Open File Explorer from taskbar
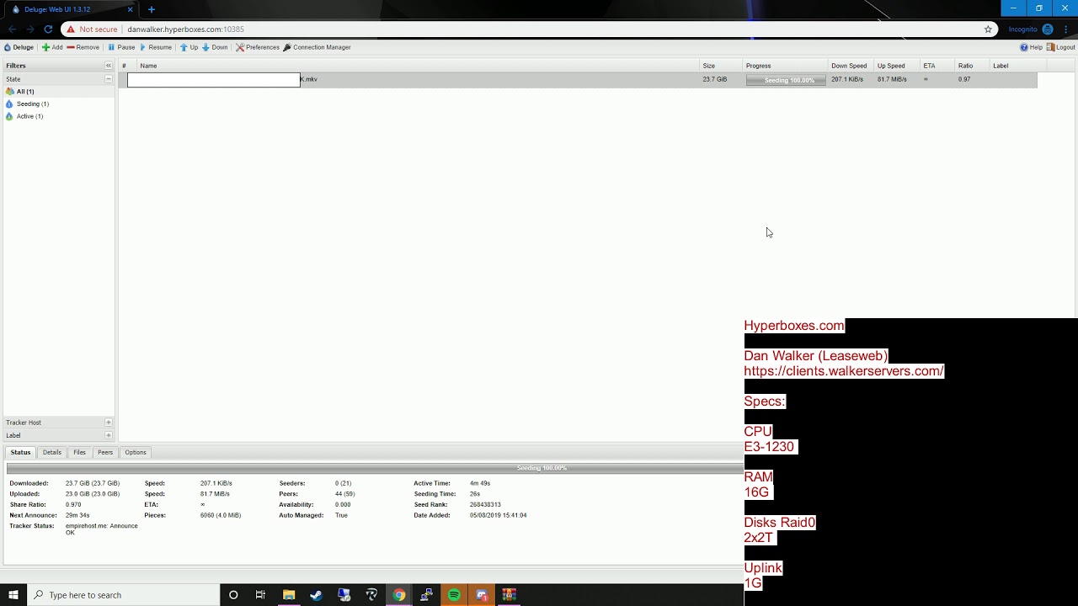 click(x=289, y=595)
